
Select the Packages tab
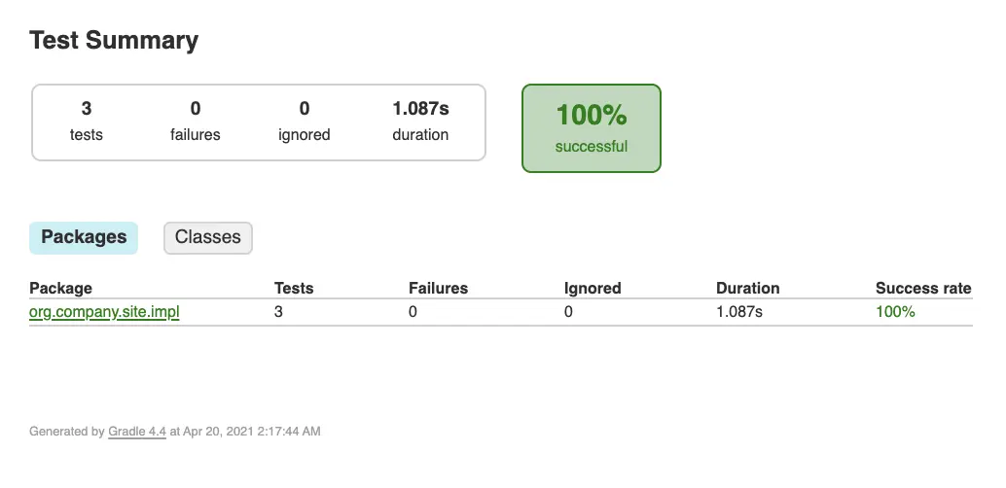pos(84,238)
